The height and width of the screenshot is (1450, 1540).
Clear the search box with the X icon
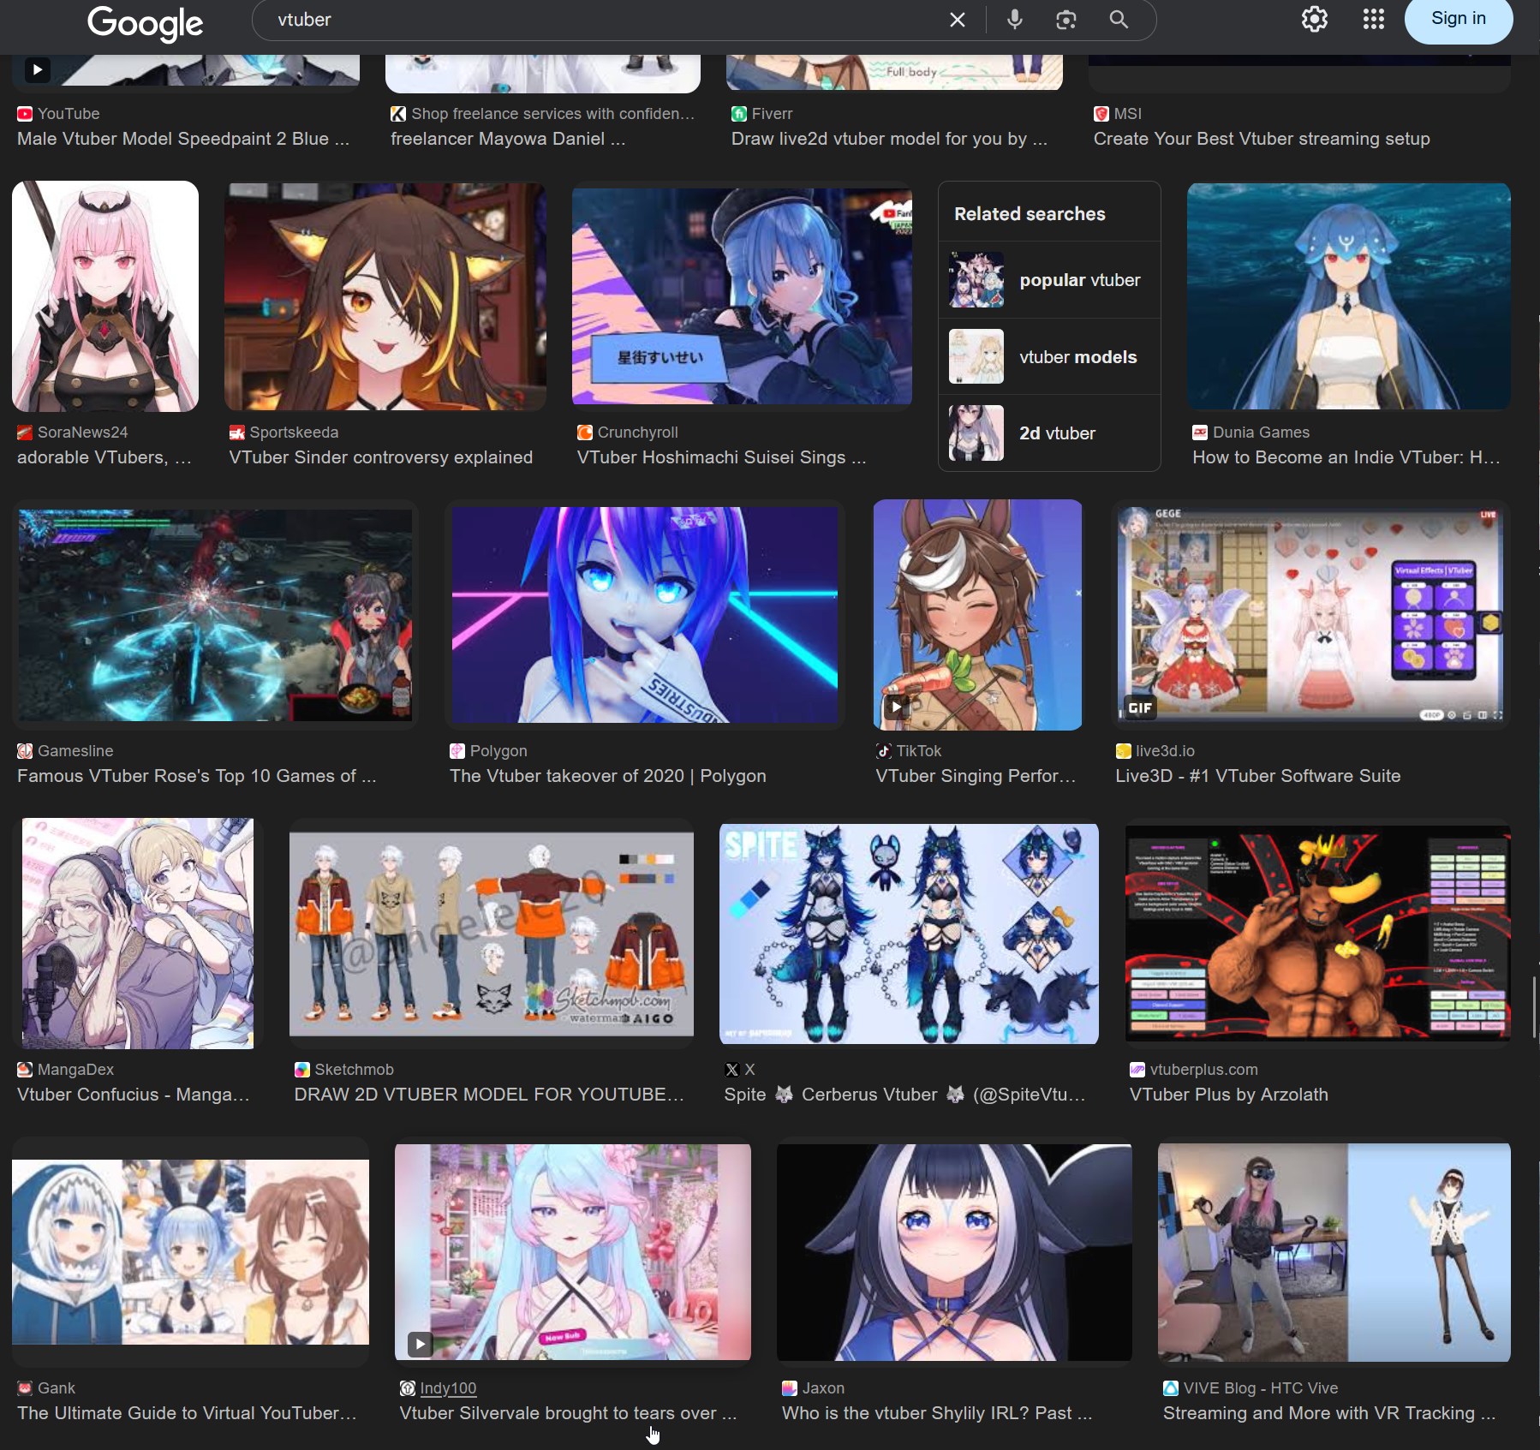click(958, 20)
